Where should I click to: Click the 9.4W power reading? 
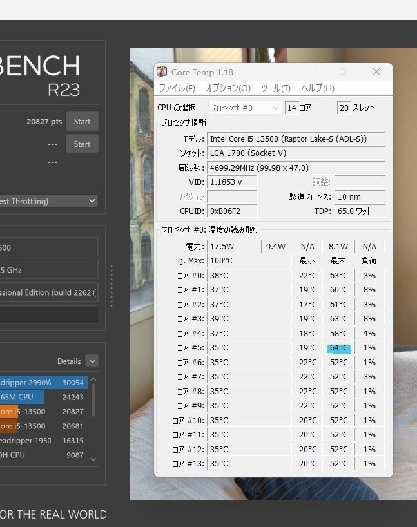click(x=276, y=246)
